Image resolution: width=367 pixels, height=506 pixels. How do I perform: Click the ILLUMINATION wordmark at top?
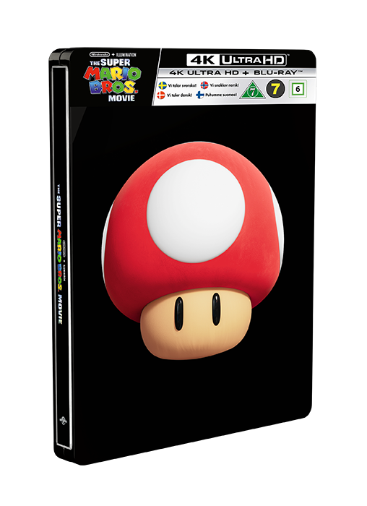126,54
